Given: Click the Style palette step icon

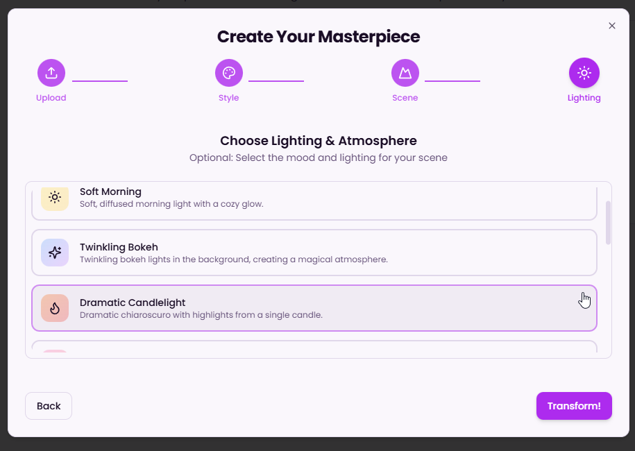Looking at the screenshot, I should point(229,73).
